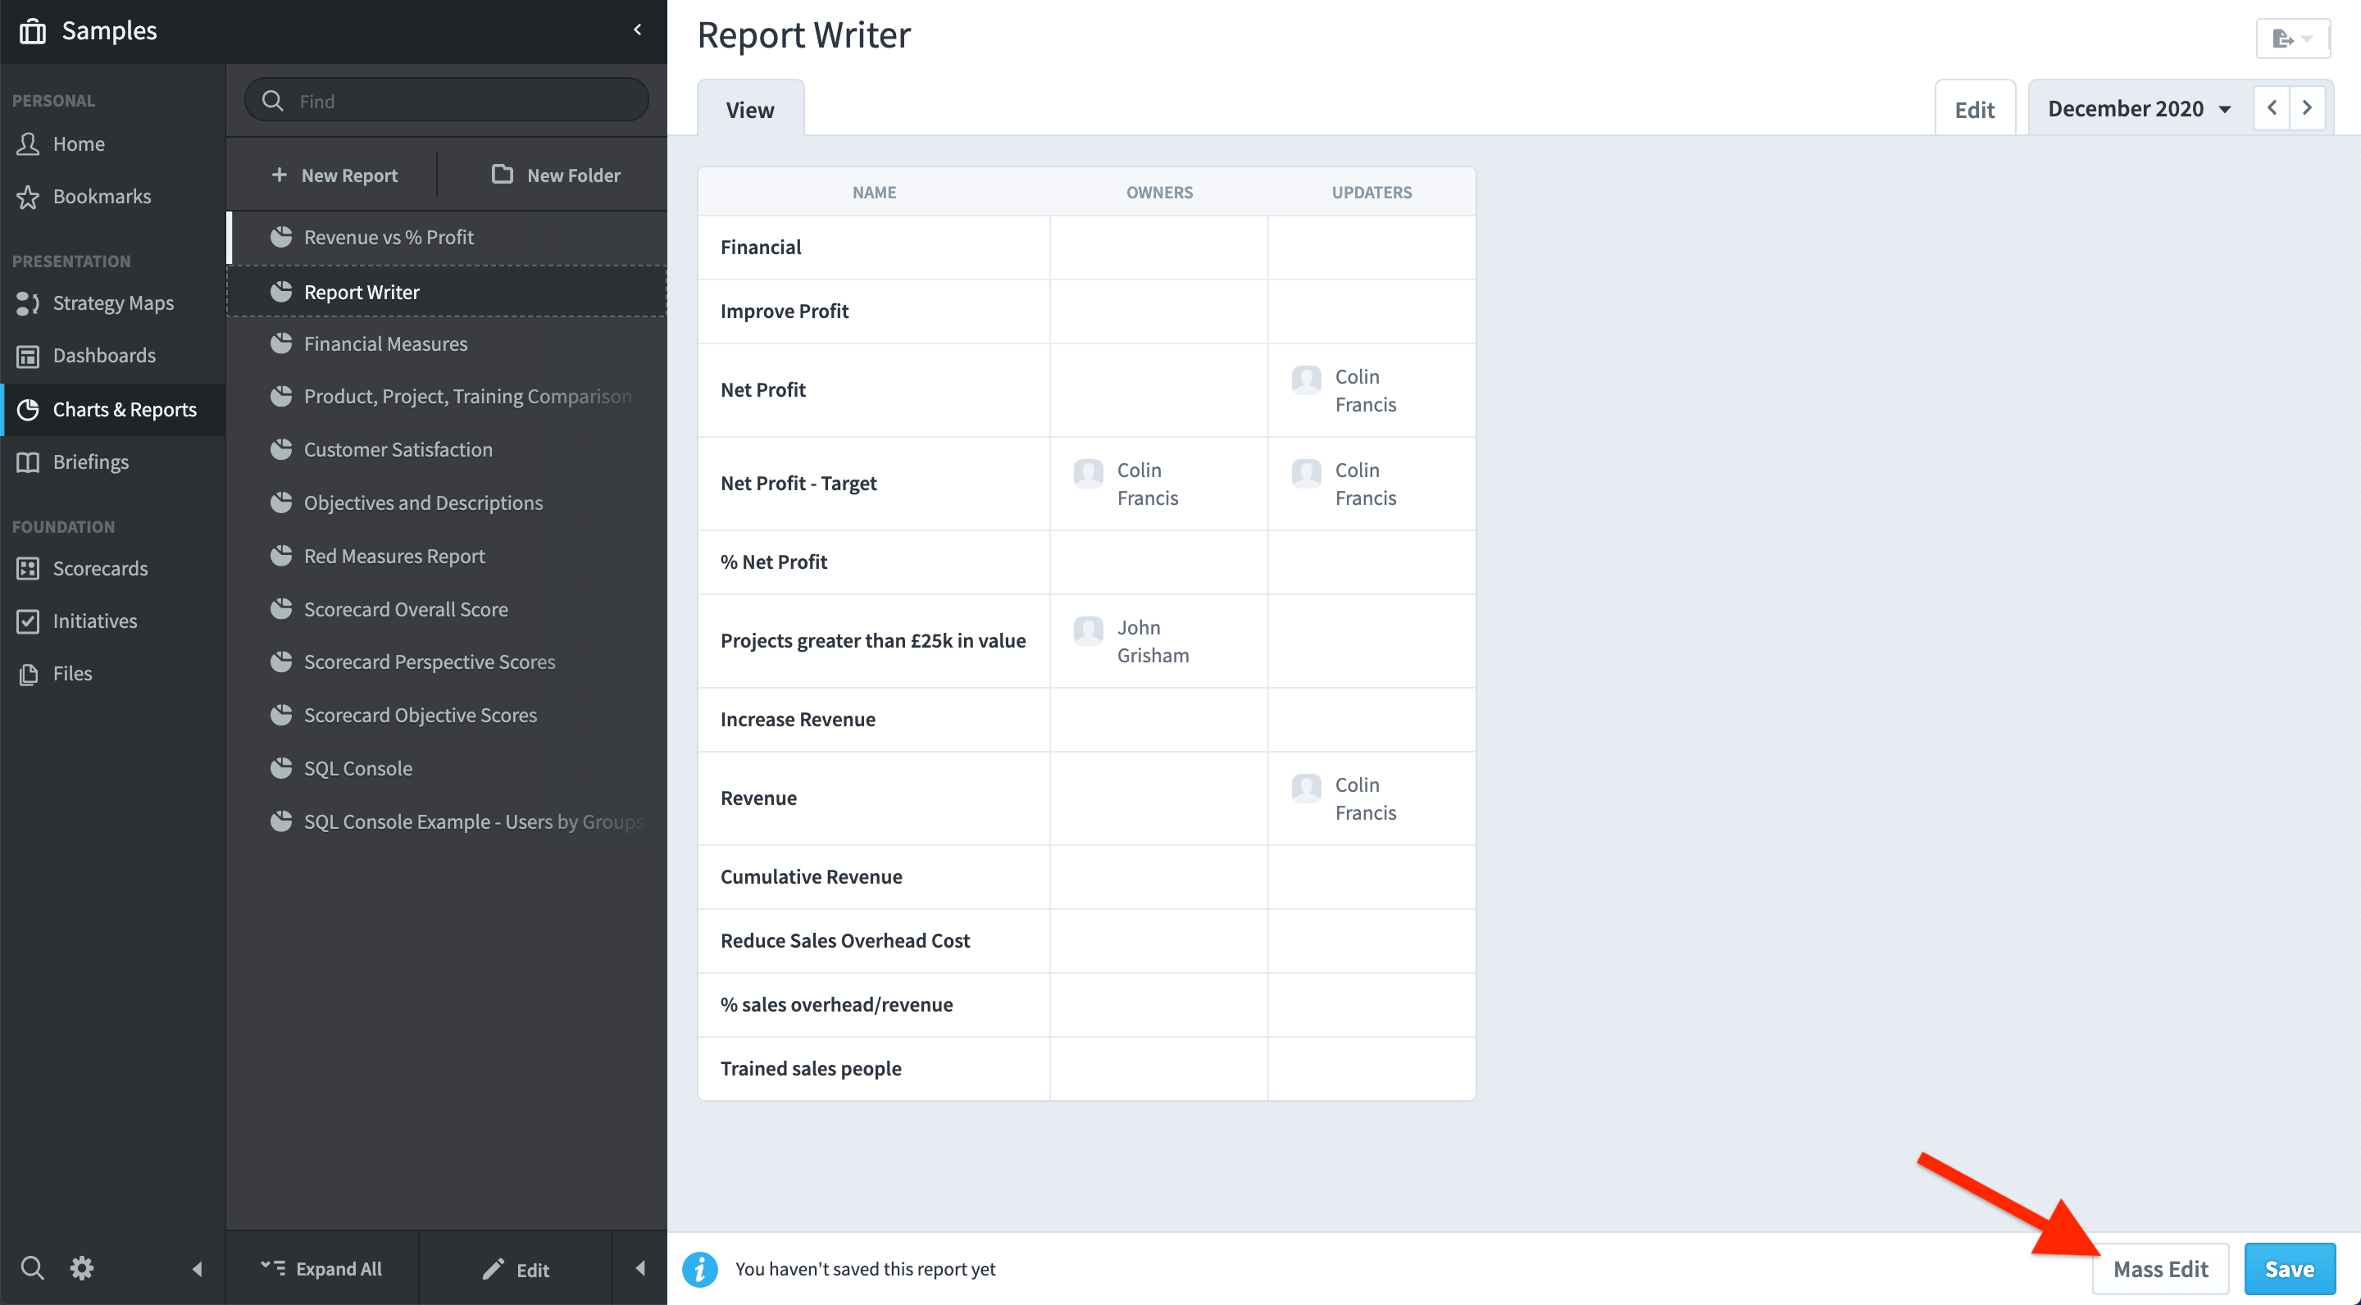
Task: Click owner Colin Francis in Net Profit - Target row
Action: pyautogui.click(x=1148, y=484)
